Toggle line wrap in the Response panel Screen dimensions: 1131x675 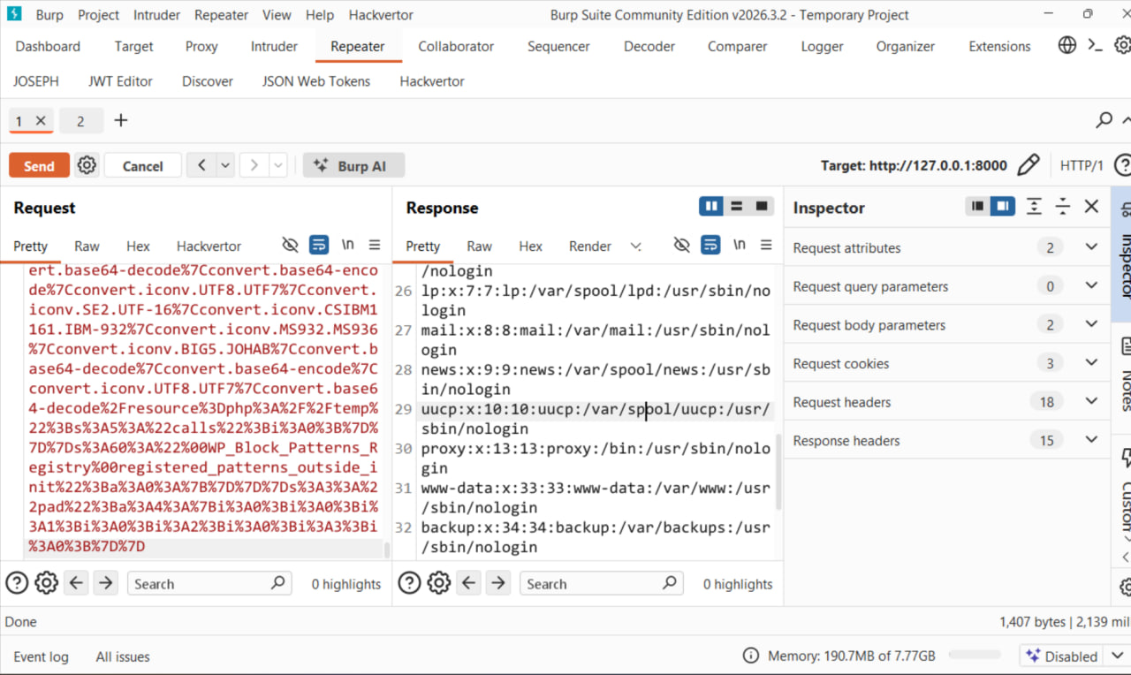pos(710,245)
